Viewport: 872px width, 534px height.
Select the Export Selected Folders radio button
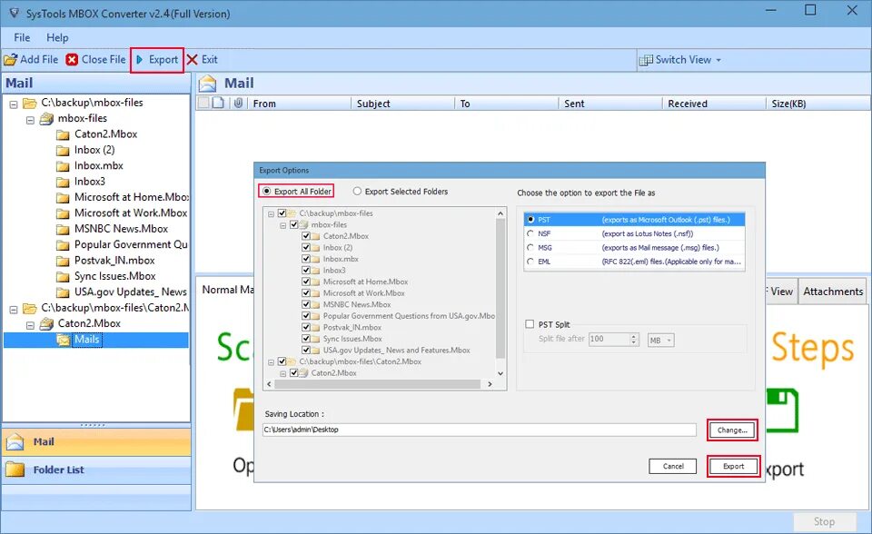tap(357, 192)
